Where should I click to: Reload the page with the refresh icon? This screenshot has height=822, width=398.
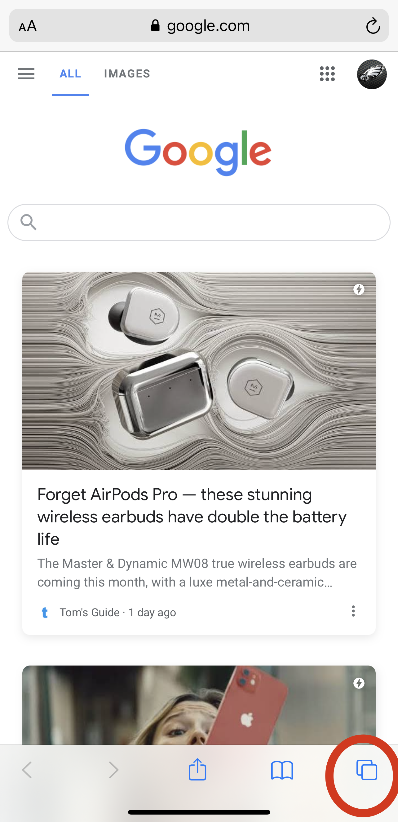click(373, 26)
